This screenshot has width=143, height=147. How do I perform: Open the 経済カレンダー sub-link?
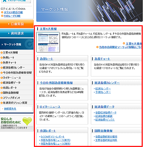coord(103,89)
